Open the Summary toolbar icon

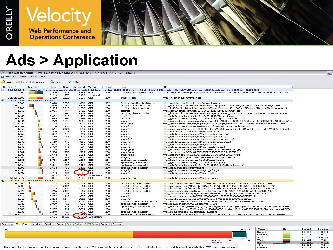pos(32,82)
